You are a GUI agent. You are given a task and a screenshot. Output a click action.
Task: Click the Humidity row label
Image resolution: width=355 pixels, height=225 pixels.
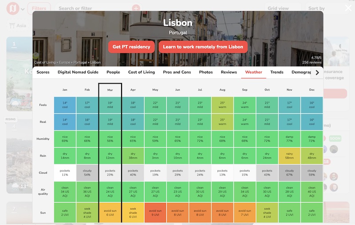(x=43, y=139)
